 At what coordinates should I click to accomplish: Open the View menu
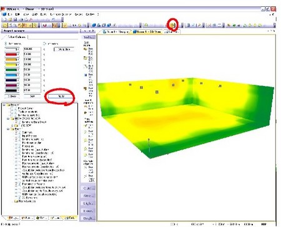pyautogui.click(x=26, y=14)
